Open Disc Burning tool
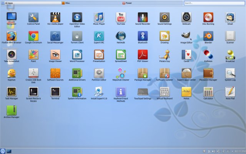246x154 pixels. 208,17
